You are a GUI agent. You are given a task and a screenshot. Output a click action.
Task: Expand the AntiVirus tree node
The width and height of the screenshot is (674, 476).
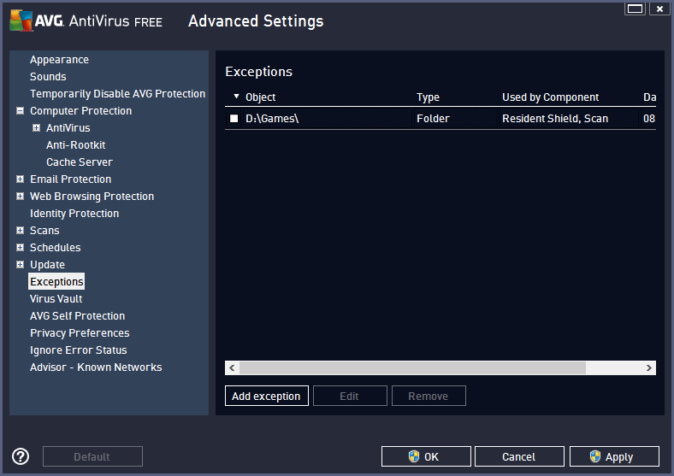(x=37, y=127)
